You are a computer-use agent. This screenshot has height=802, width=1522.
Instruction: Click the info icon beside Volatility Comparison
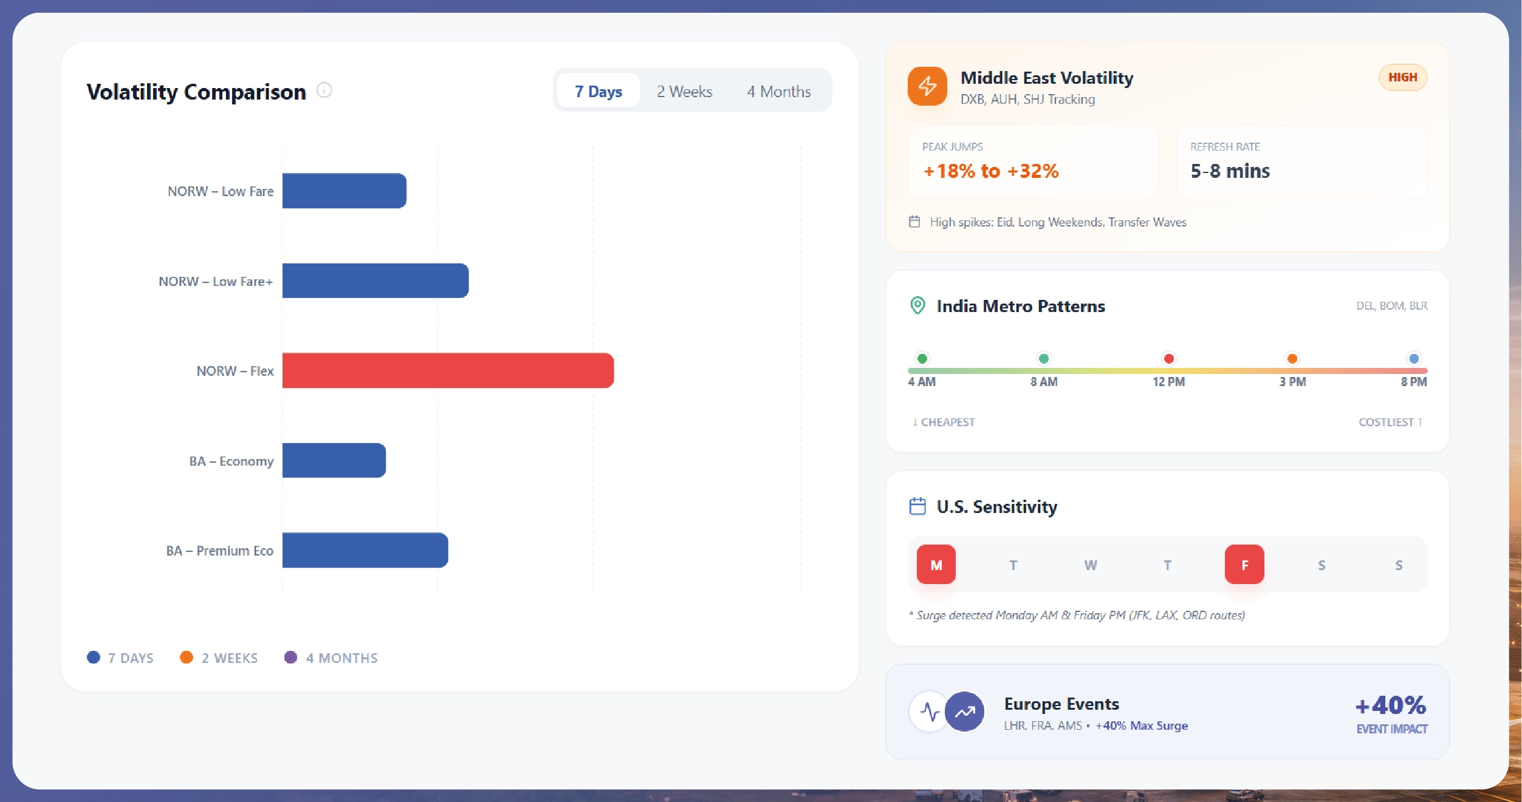click(x=324, y=90)
